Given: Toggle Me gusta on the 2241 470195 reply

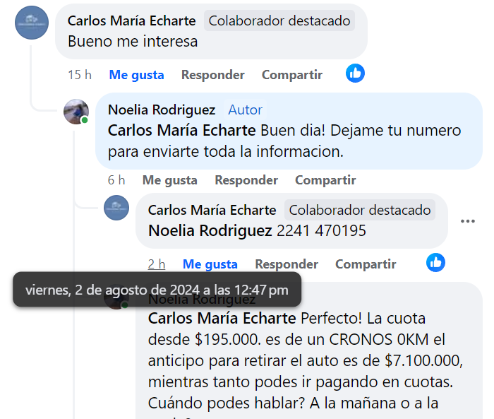Looking at the screenshot, I should pyautogui.click(x=210, y=264).
